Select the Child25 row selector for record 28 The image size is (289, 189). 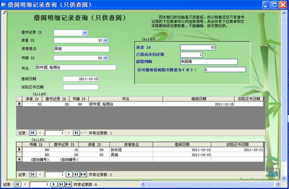coord(19,104)
